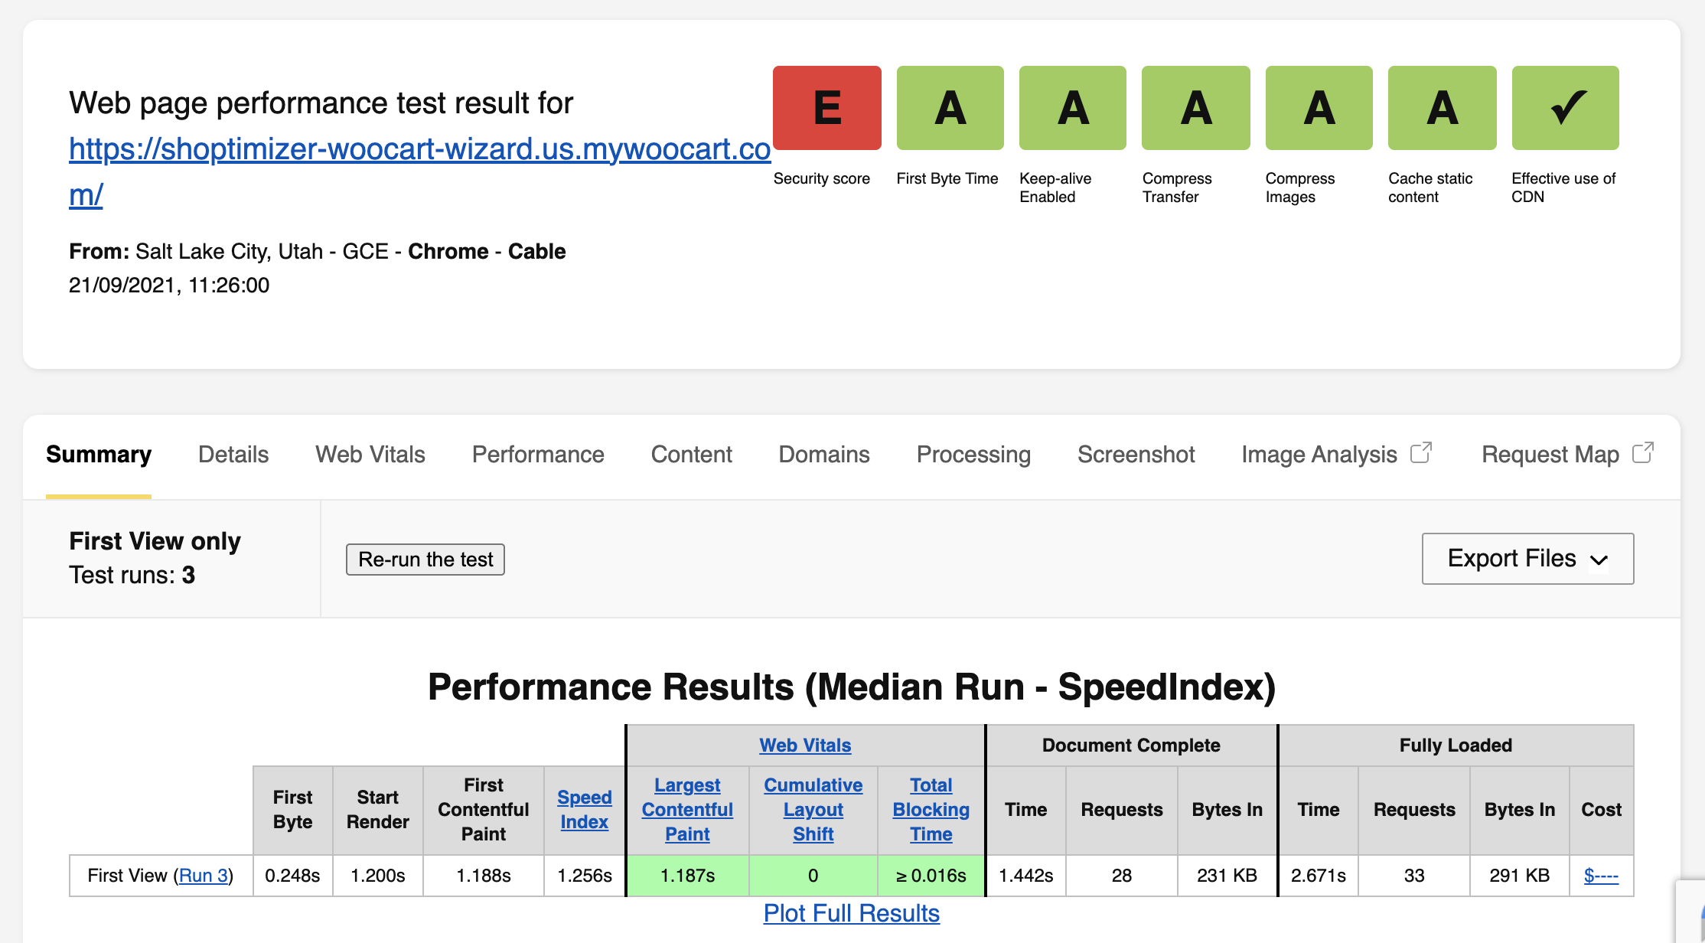
Task: Click the Cumulative Layout Shift header link
Action: [x=813, y=810]
